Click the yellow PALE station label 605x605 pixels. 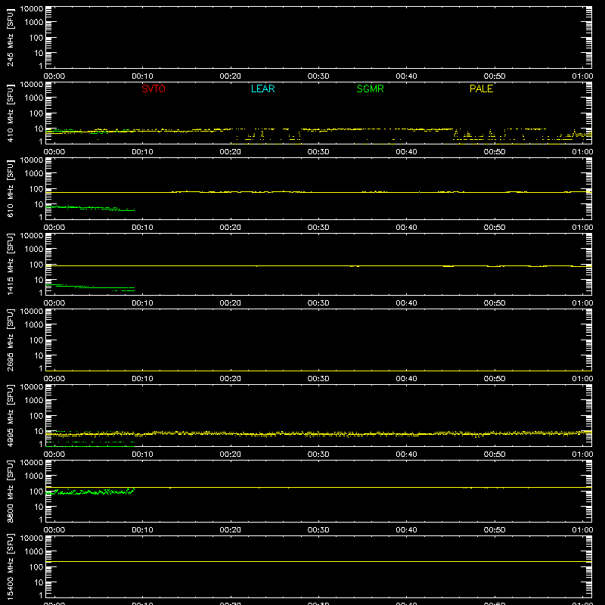tap(481, 88)
